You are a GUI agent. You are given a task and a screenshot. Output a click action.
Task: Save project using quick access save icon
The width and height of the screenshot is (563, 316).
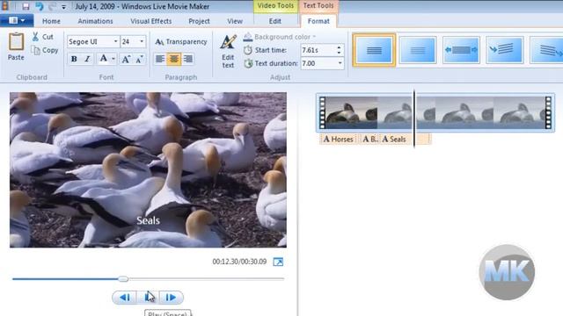click(26, 6)
